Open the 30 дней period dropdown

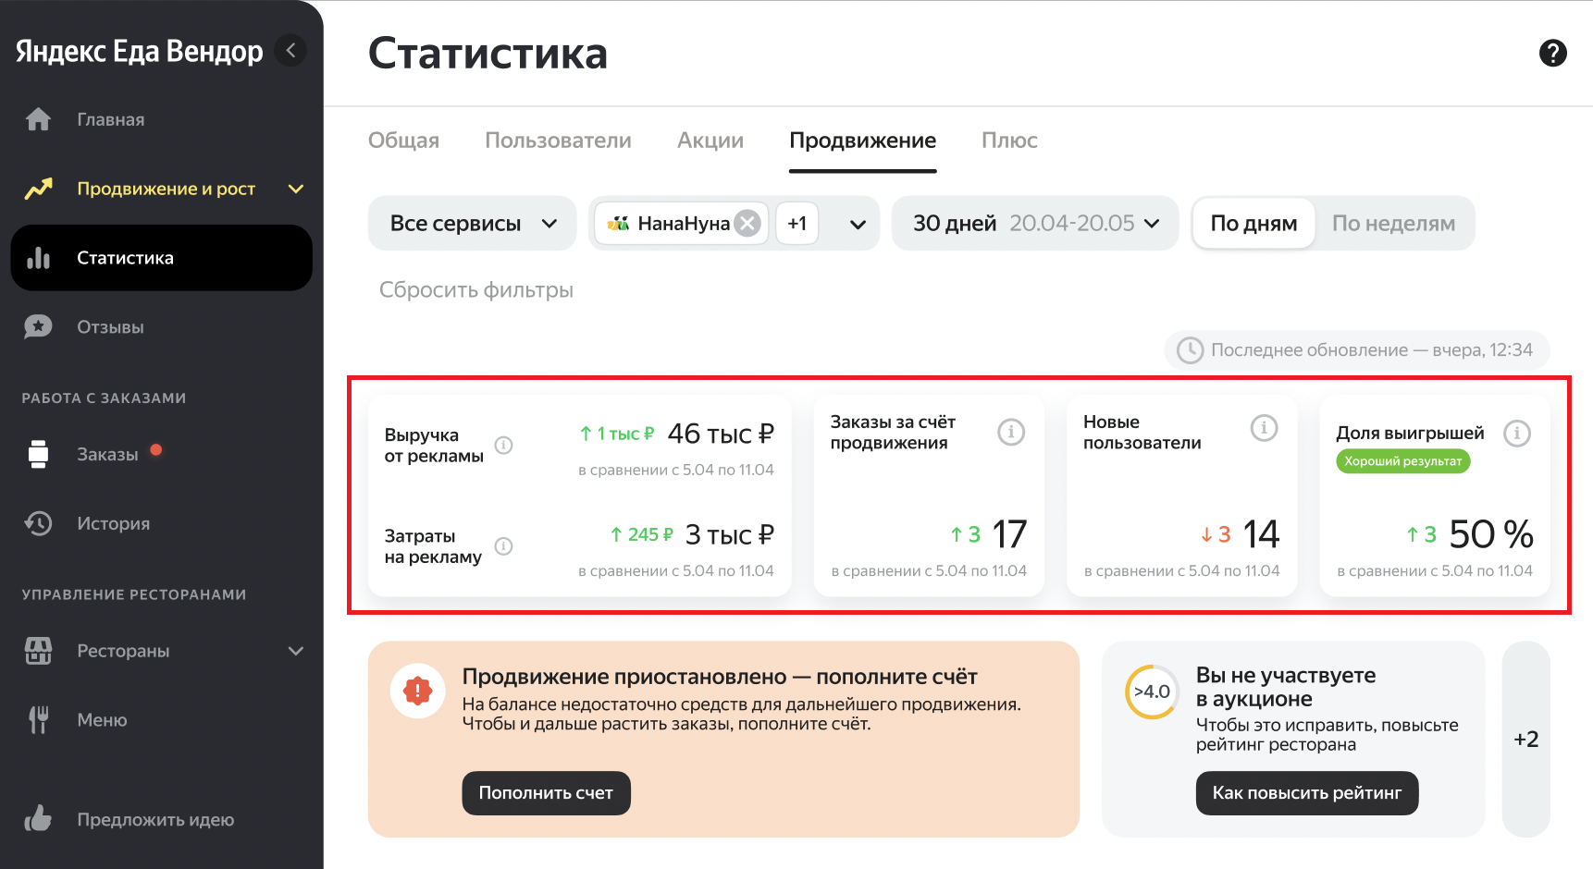pos(1034,224)
